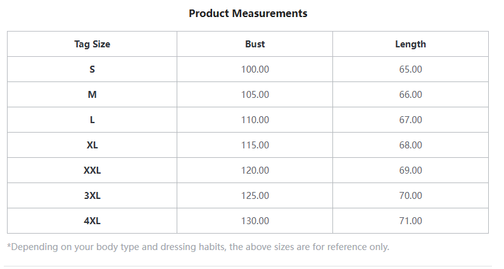Click the 120.00 bust value for XXL
The image size is (504, 269).
pyautogui.click(x=255, y=170)
